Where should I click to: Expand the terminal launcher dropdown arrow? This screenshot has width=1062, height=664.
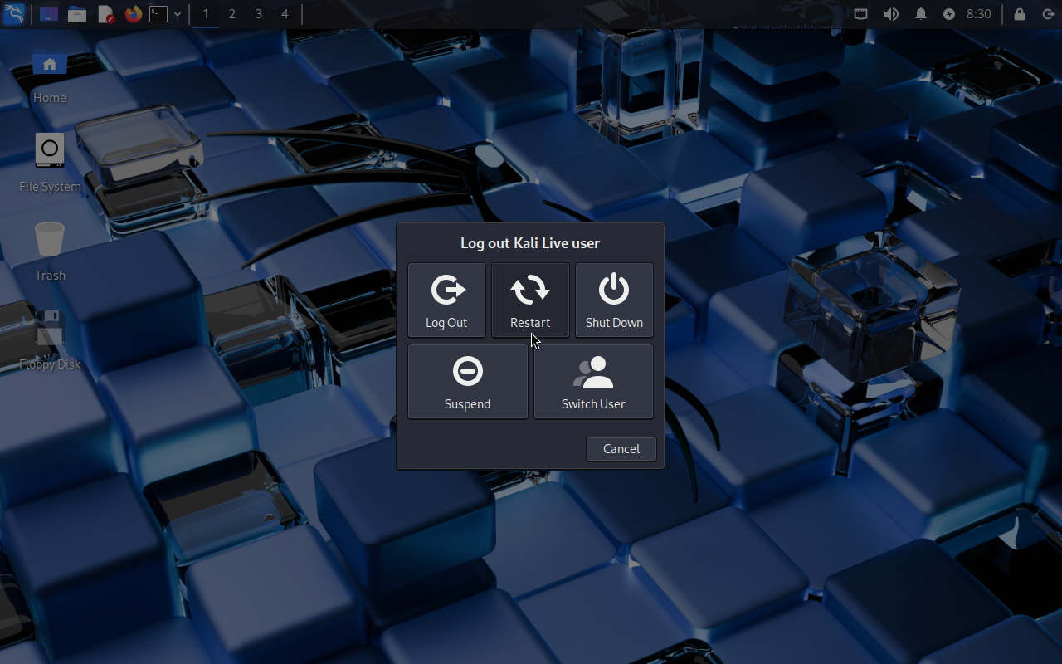tap(178, 14)
